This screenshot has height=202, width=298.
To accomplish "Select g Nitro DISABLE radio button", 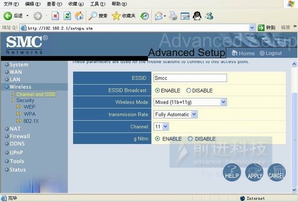I will tap(190, 138).
